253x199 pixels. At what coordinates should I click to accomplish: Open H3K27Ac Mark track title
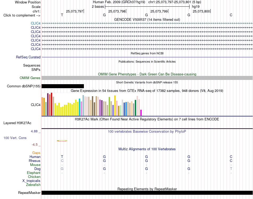(x=147, y=119)
